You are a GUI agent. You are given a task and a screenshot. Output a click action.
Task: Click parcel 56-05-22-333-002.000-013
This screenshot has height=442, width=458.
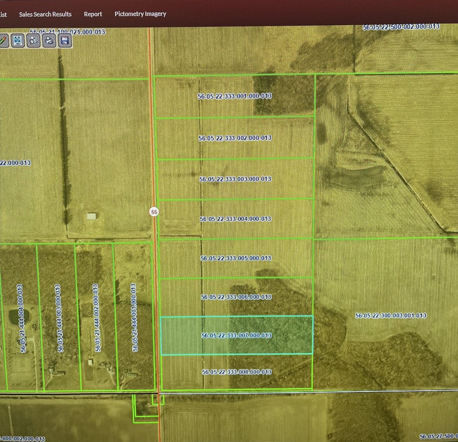click(x=235, y=138)
